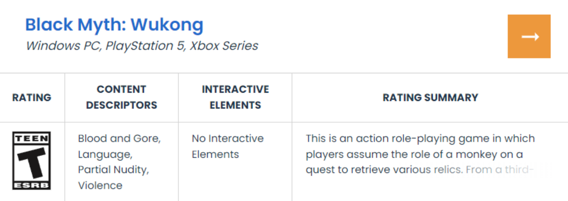Click the Violence content descriptor
The width and height of the screenshot is (568, 201).
pos(100,185)
